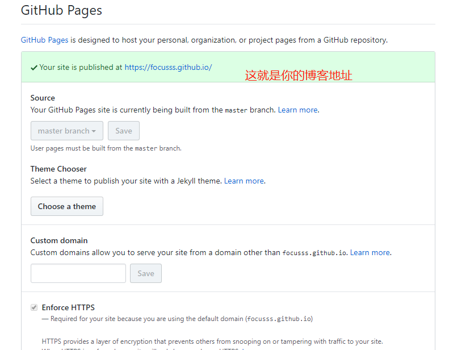Expand the branch selector chevron
The height and width of the screenshot is (350, 470).
pos(93,131)
